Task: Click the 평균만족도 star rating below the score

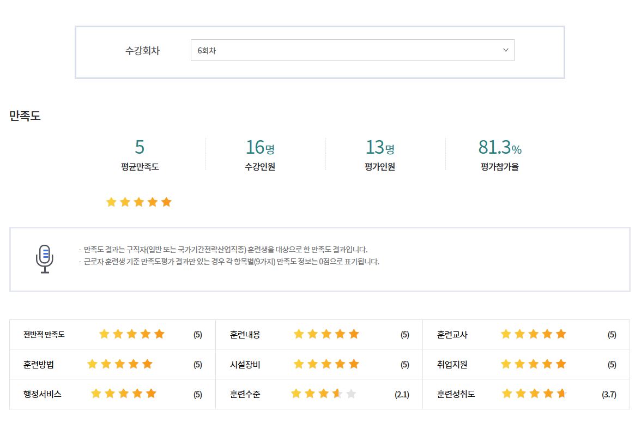Action: pyautogui.click(x=139, y=202)
